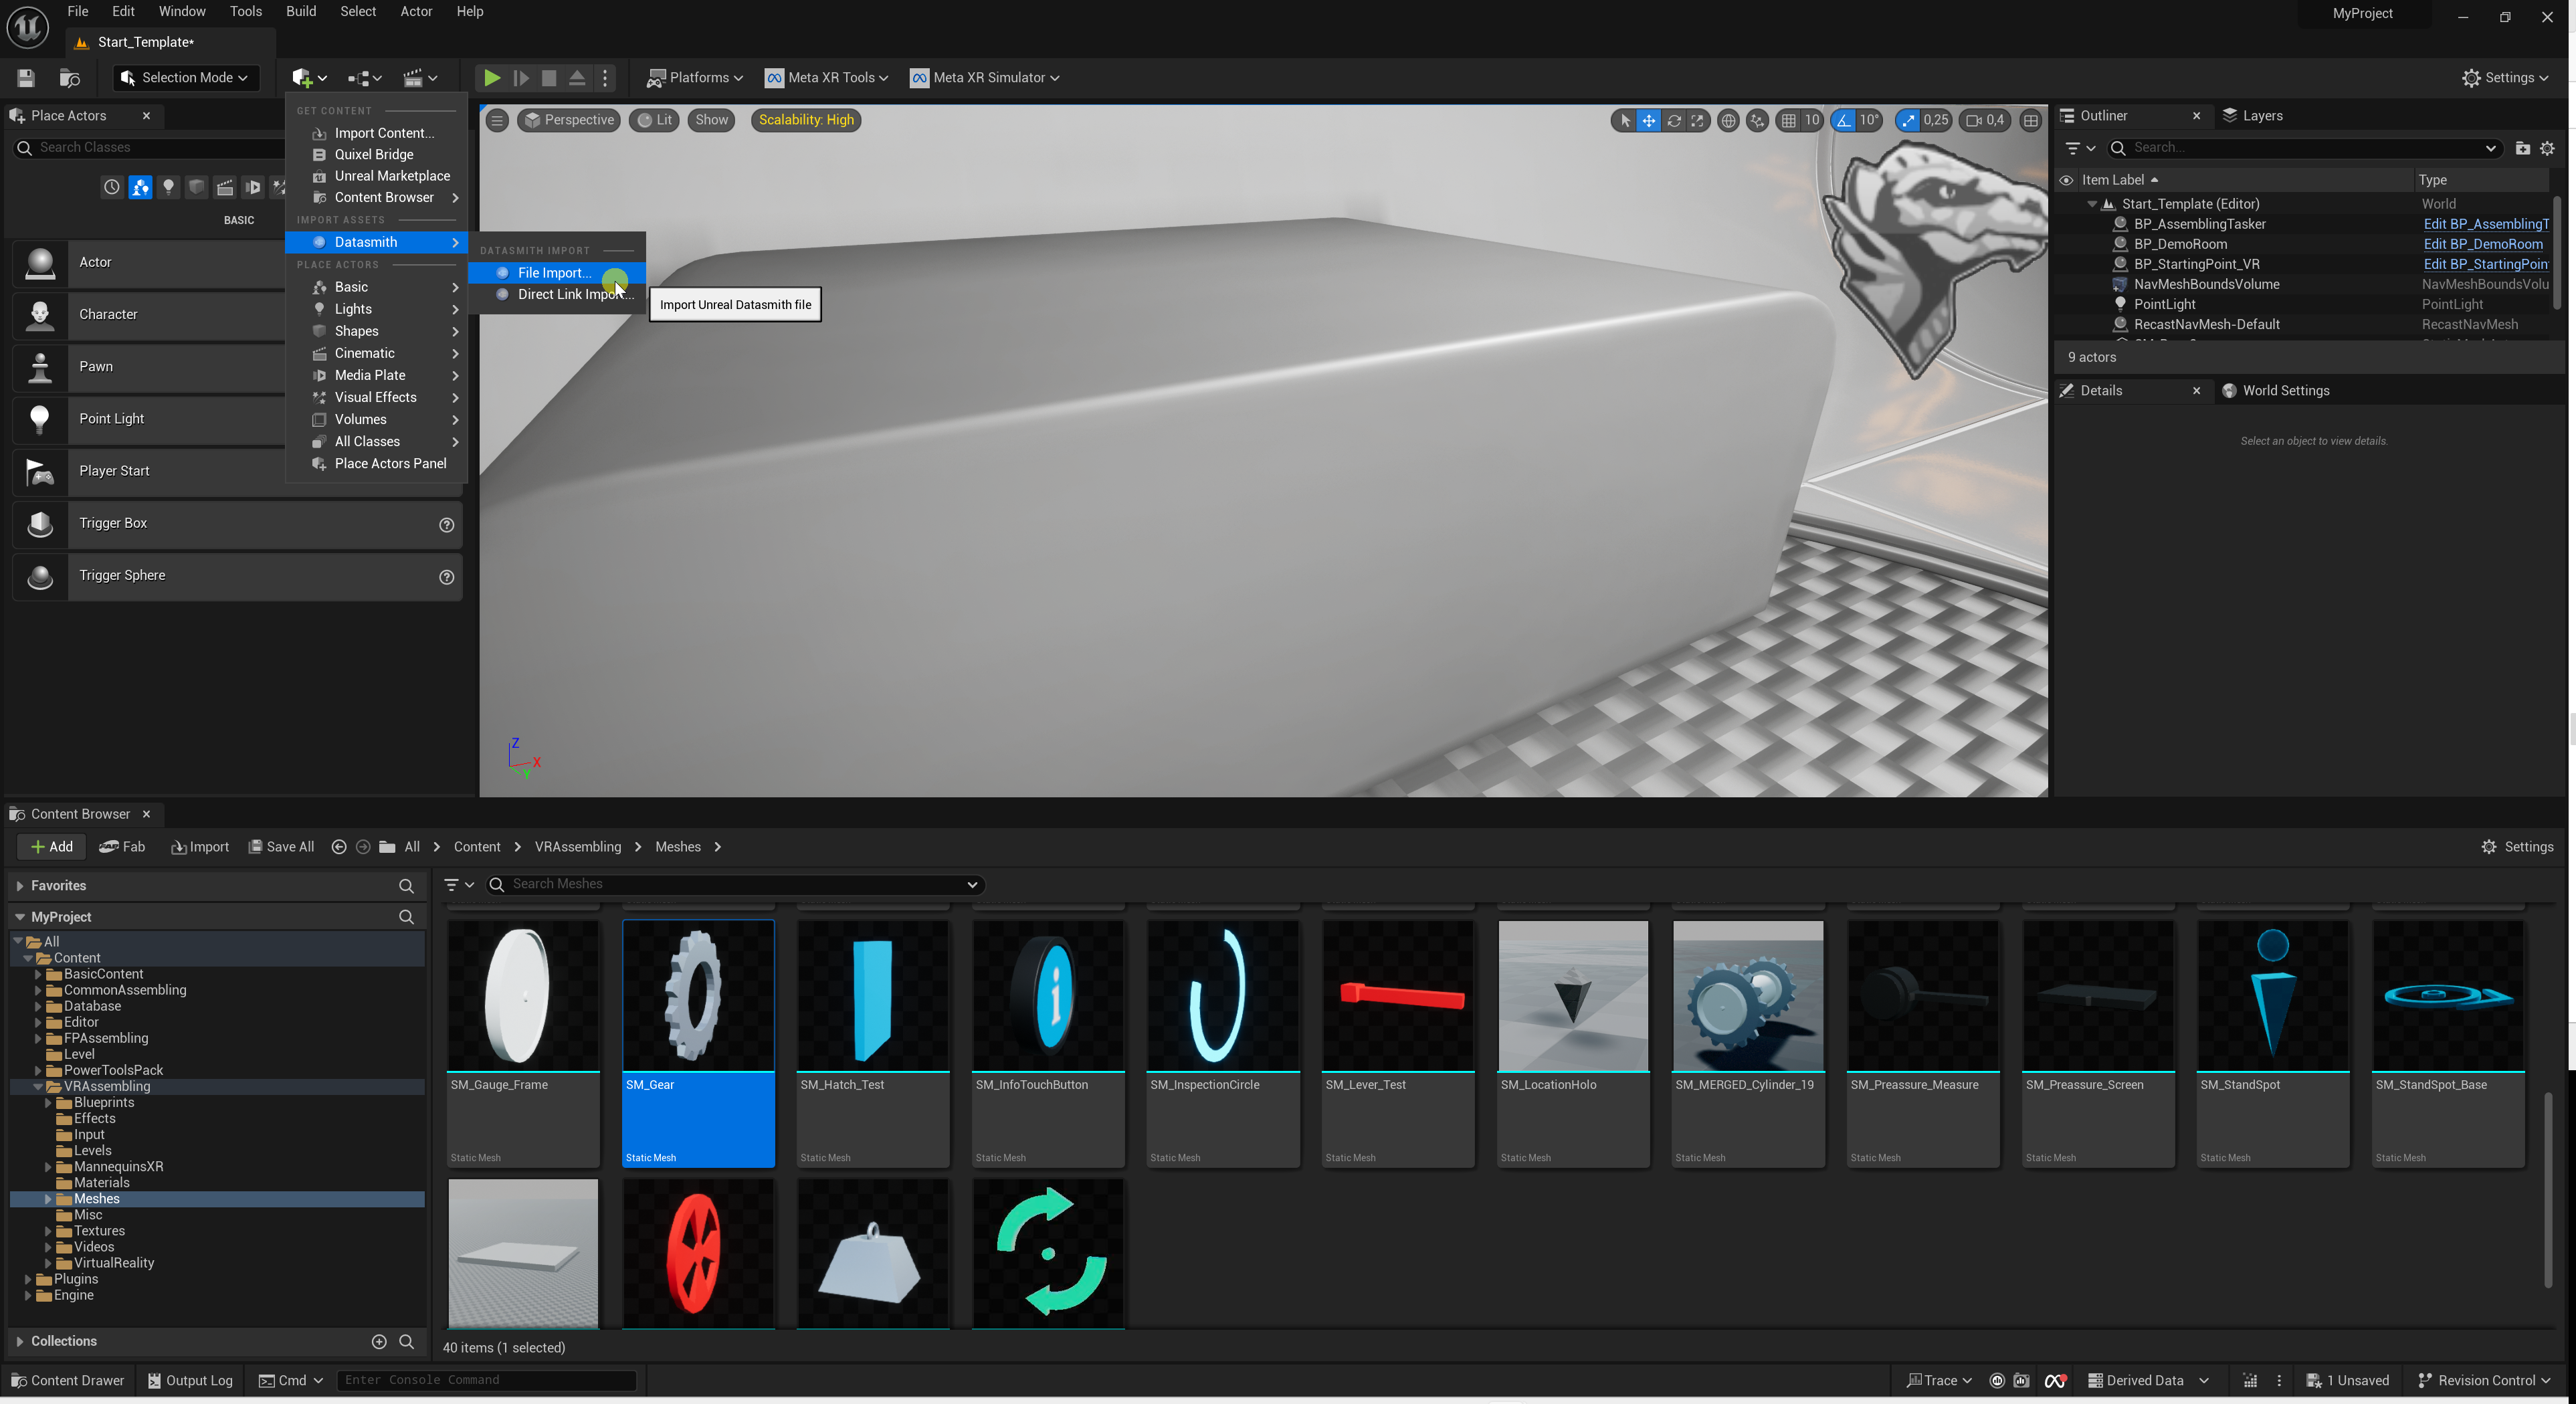
Task: Toggle grid snapping in viewport toolbar
Action: 1788,120
